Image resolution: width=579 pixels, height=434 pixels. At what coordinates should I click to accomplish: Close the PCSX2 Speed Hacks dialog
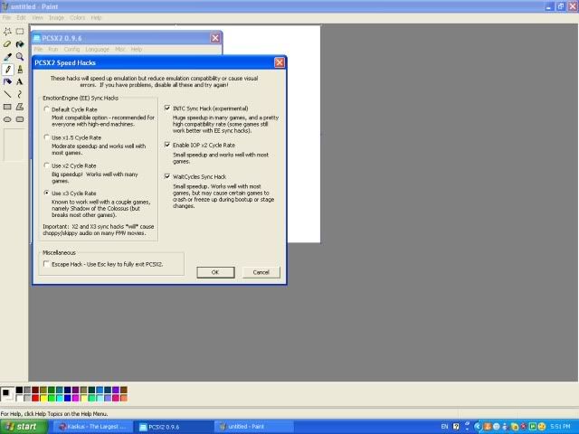point(280,62)
